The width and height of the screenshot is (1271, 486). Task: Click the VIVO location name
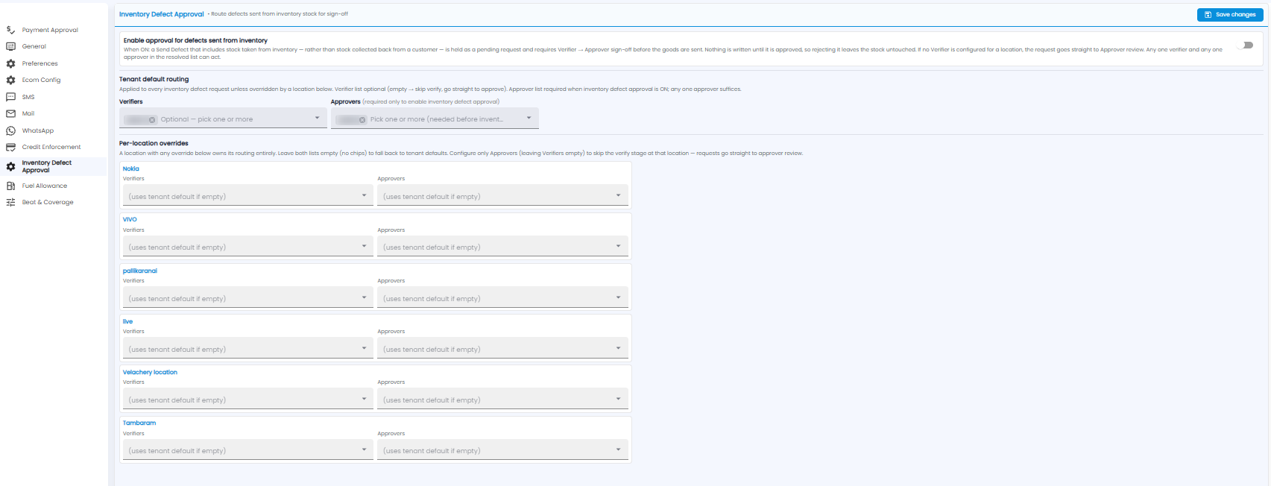pyautogui.click(x=130, y=219)
